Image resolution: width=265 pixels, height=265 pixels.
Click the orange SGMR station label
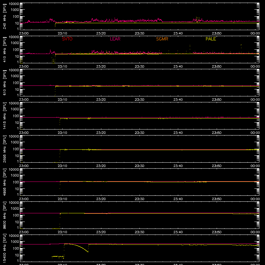click(162, 39)
